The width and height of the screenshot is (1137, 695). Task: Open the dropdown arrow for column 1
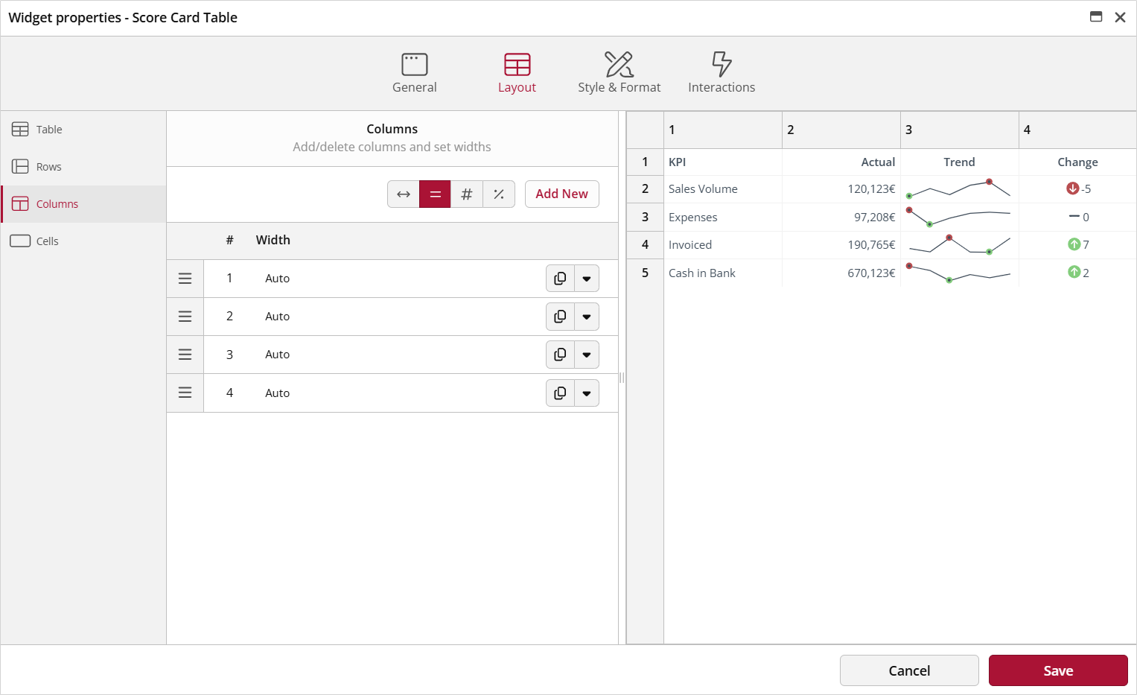[587, 279]
